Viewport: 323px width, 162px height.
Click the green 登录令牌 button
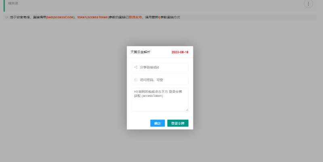[x=178, y=123]
